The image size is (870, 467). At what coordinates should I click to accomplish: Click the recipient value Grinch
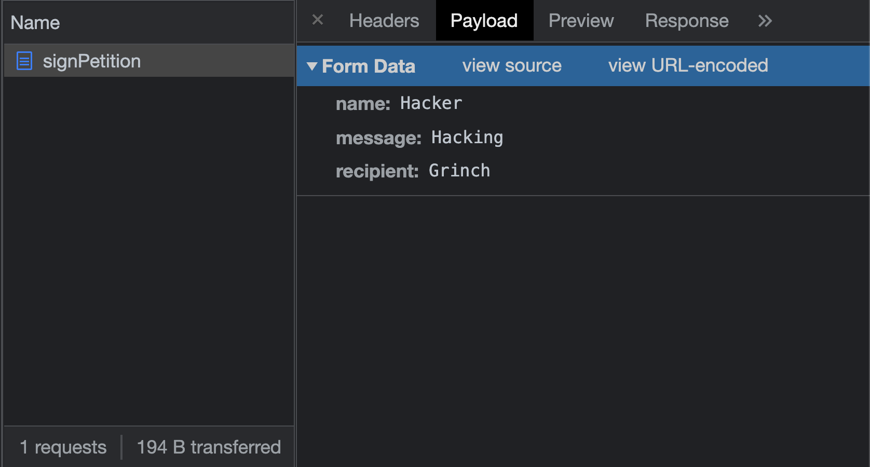pos(459,171)
